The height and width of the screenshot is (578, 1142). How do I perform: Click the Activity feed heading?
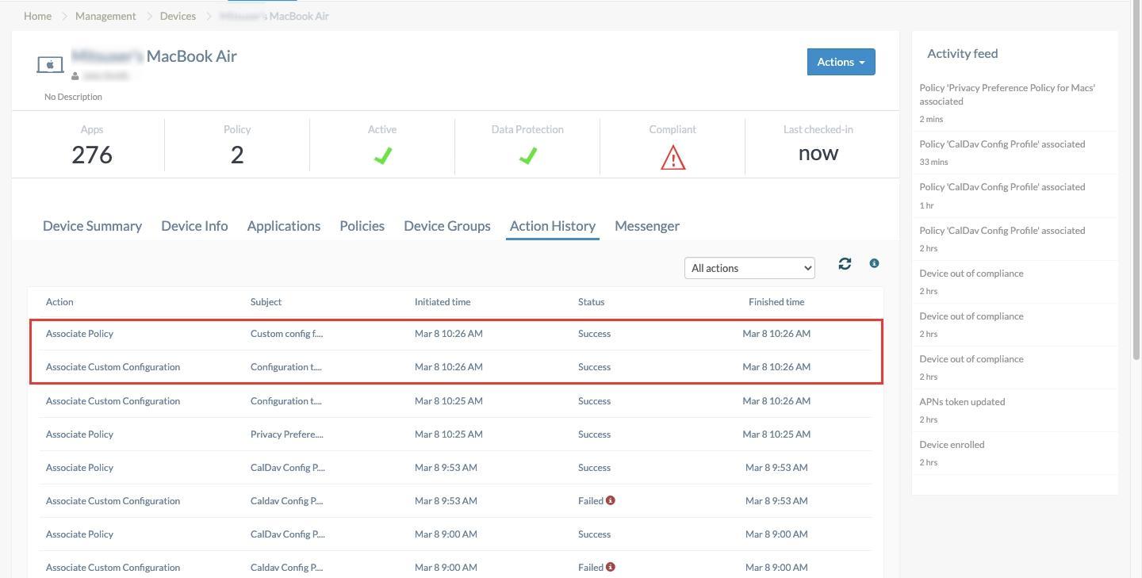coord(963,54)
